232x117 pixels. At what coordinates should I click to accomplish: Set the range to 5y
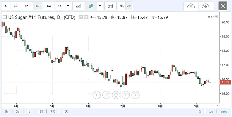click(x=7, y=112)
